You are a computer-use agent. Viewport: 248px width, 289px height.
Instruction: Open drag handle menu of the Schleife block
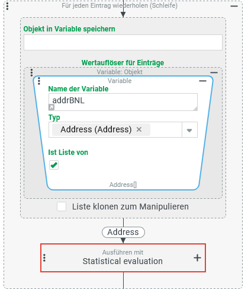click(7, 6)
